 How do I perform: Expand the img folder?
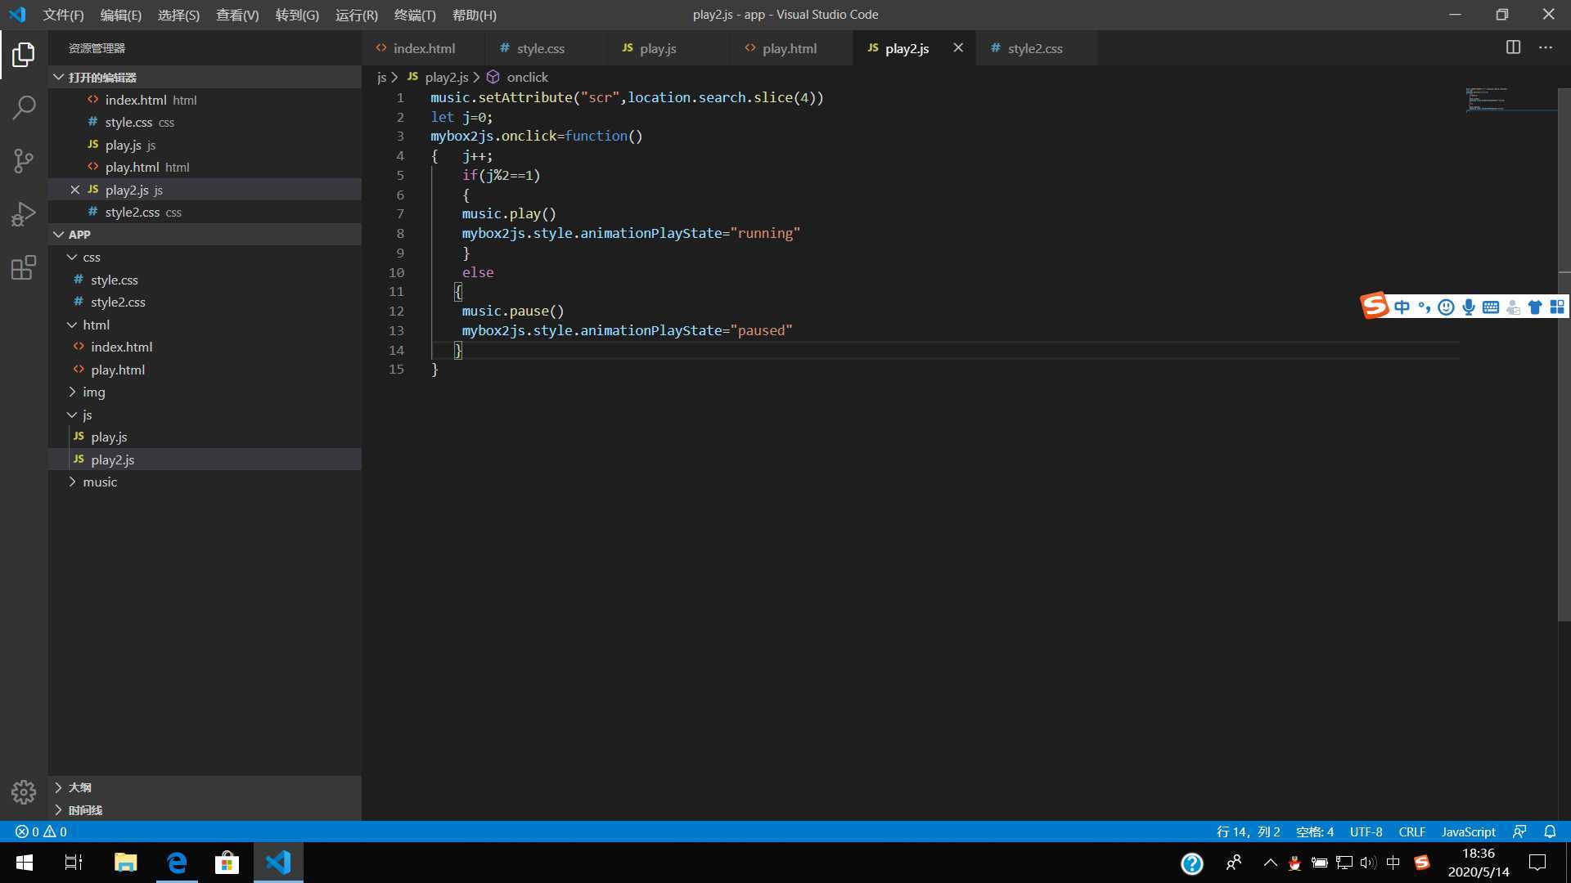[x=93, y=392]
